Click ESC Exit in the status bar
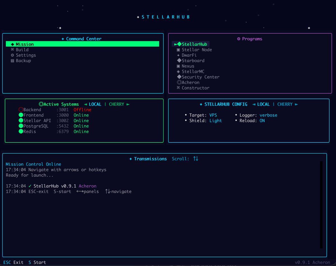This screenshot has height=266, width=336. click(13, 262)
